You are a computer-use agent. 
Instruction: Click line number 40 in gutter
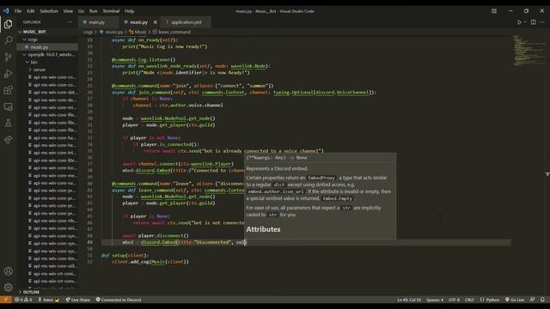[x=89, y=183]
